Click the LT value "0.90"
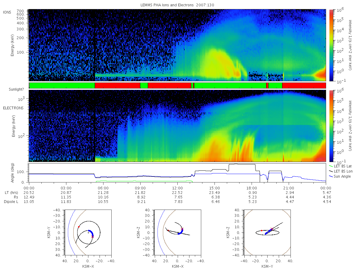The height and width of the screenshot is (271, 362). (252, 192)
